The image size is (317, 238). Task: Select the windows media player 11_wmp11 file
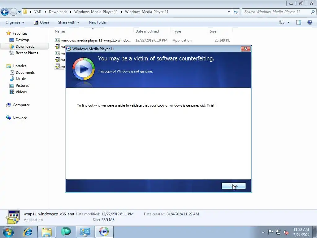(96, 40)
